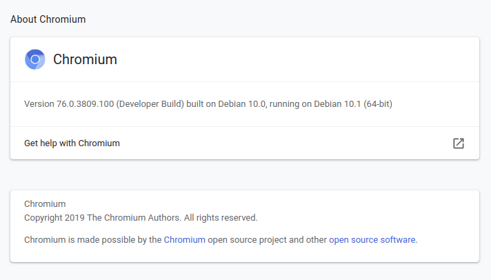Click the blank middle of the help row
Viewport: 491px width, 280px height.
click(276, 143)
